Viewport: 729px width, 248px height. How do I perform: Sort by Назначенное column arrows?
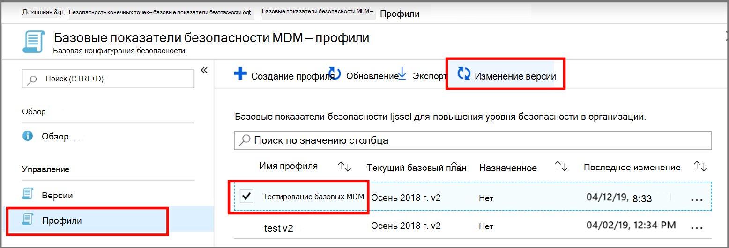(x=561, y=166)
